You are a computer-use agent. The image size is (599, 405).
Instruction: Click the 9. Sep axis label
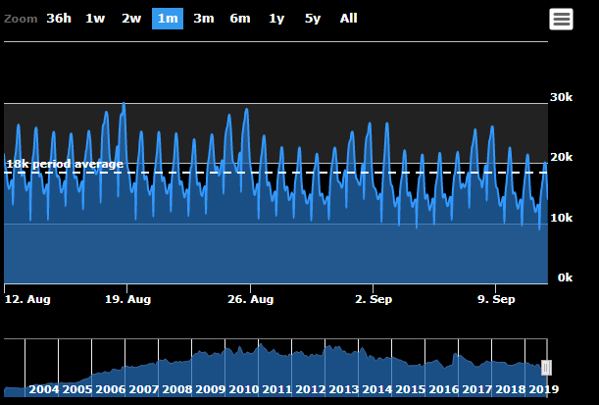point(496,299)
